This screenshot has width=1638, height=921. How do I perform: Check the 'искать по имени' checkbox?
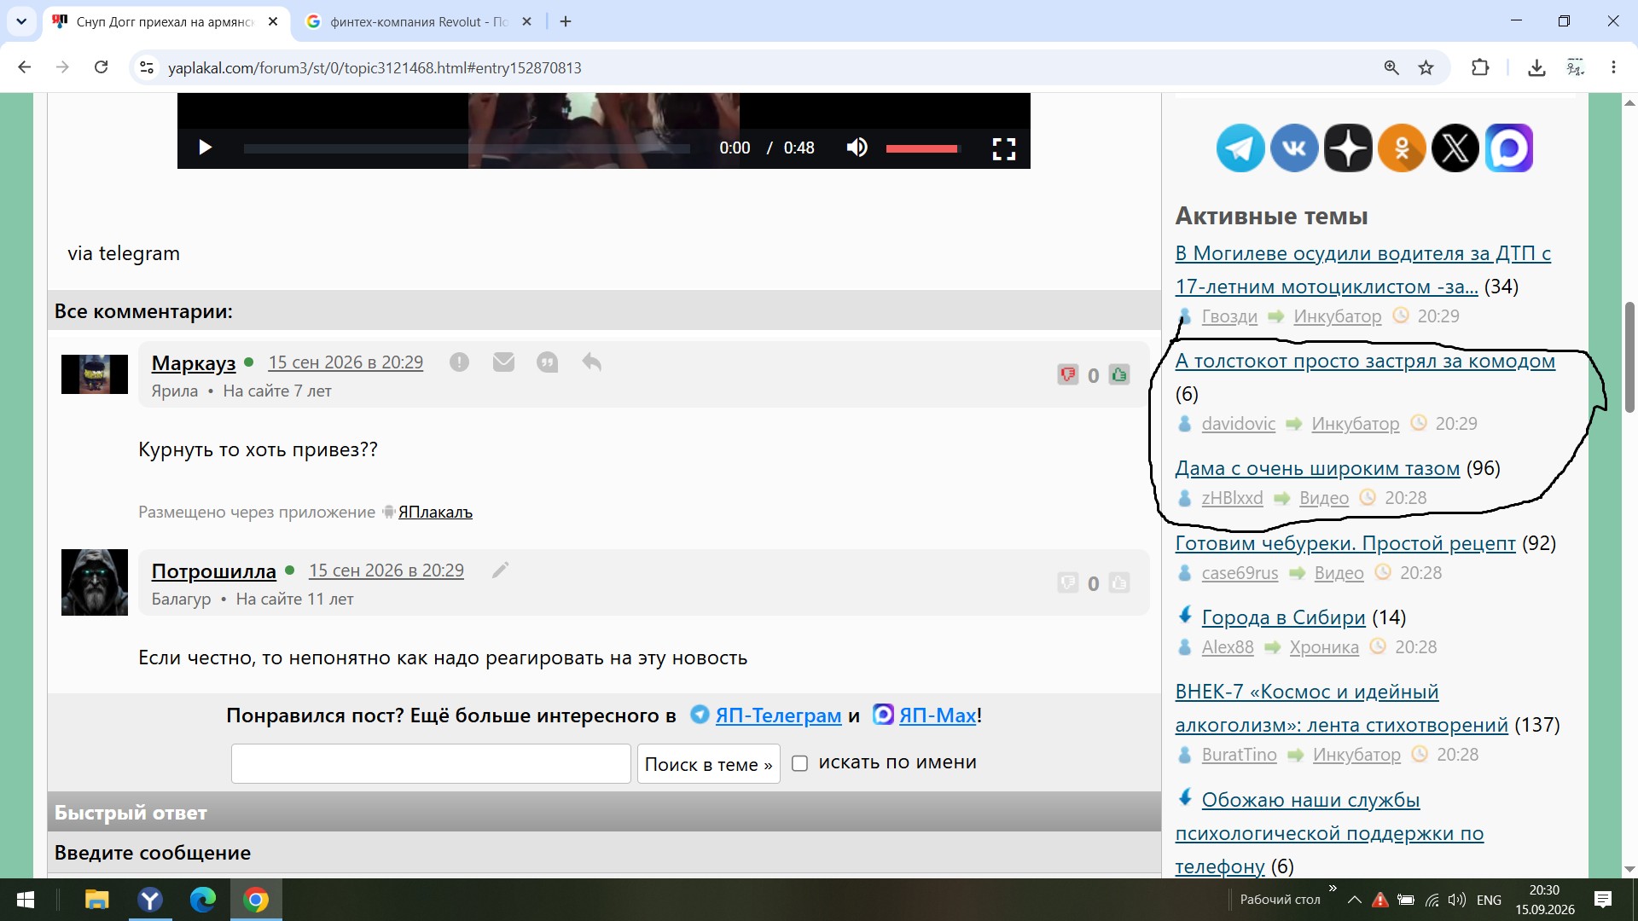coord(799,763)
